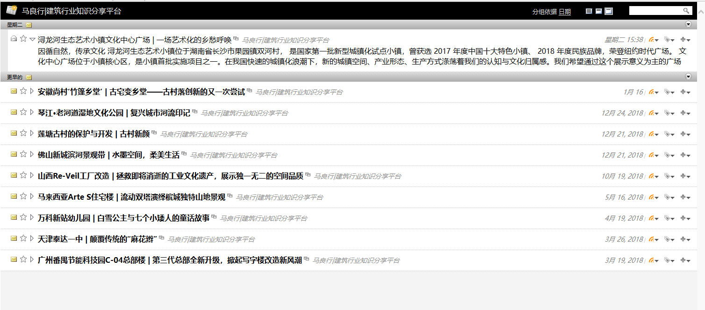Collapse the expanded 浔龙河 article via its triangle
The height and width of the screenshot is (310, 705).
[x=32, y=39]
